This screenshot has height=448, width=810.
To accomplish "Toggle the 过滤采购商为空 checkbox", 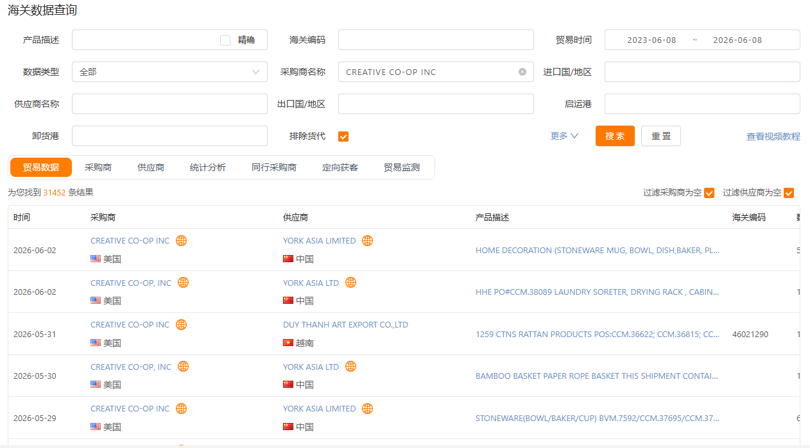I will [709, 193].
